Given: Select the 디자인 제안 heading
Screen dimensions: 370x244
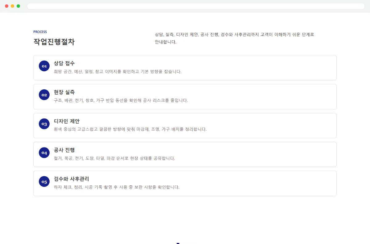Looking at the screenshot, I should (67, 121).
